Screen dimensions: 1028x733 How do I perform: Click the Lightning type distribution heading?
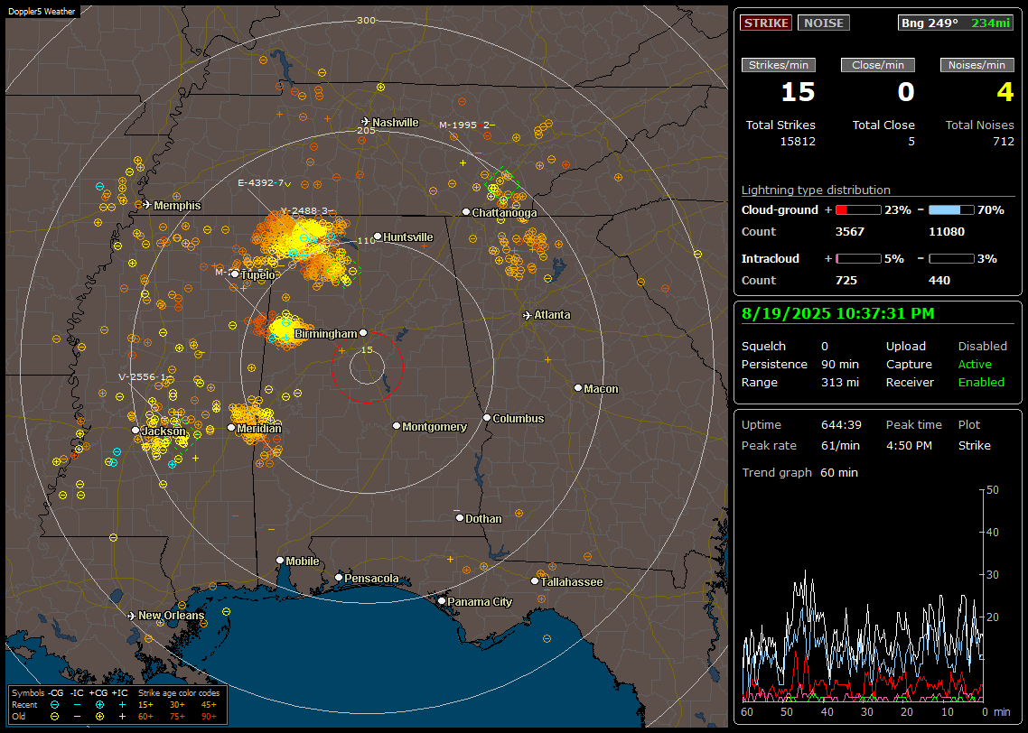(x=816, y=190)
